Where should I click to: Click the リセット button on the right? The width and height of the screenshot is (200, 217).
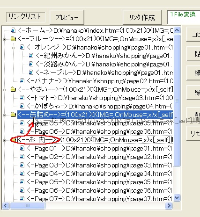coord(193,133)
